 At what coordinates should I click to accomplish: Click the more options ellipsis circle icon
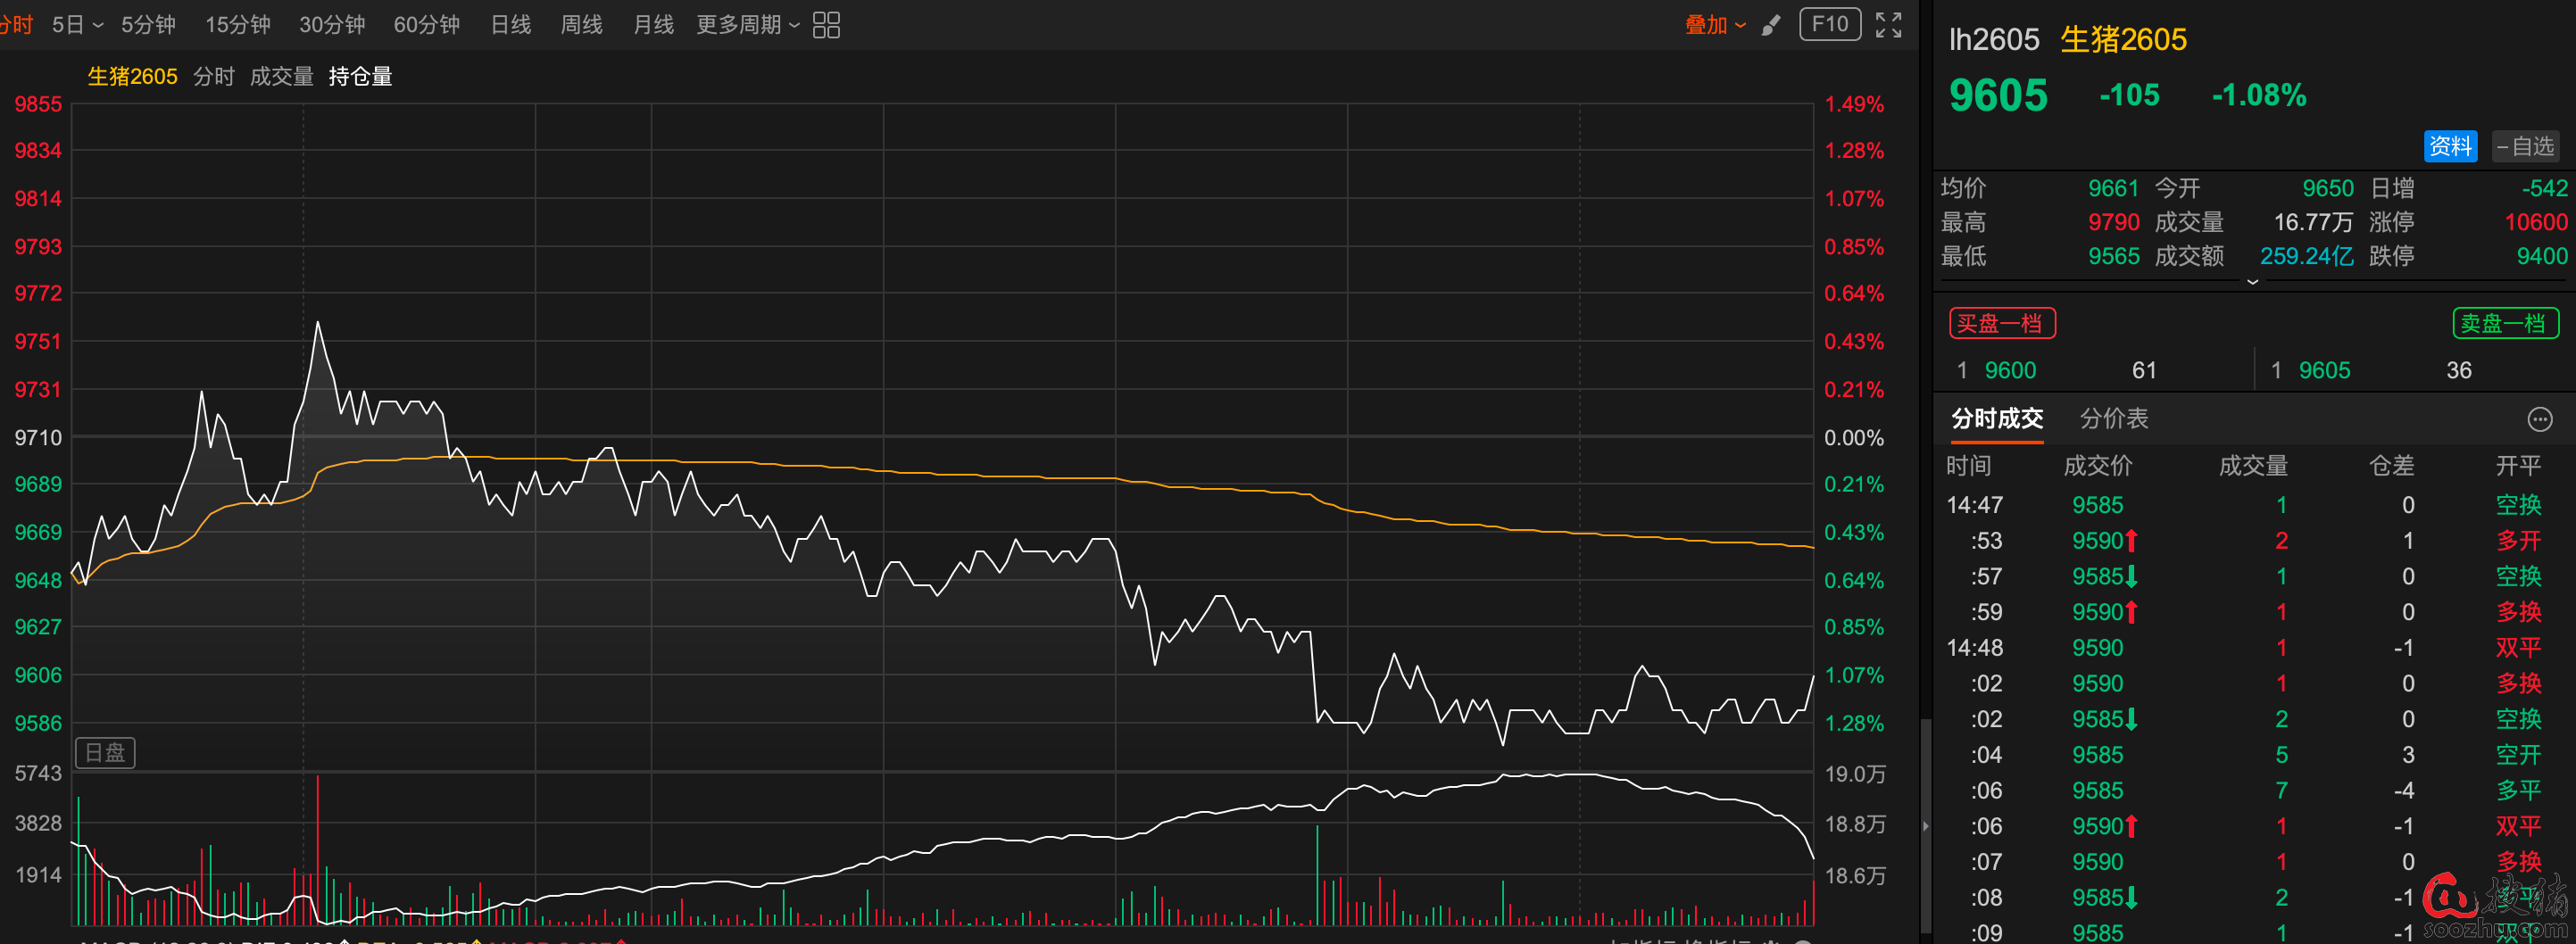(x=2539, y=419)
